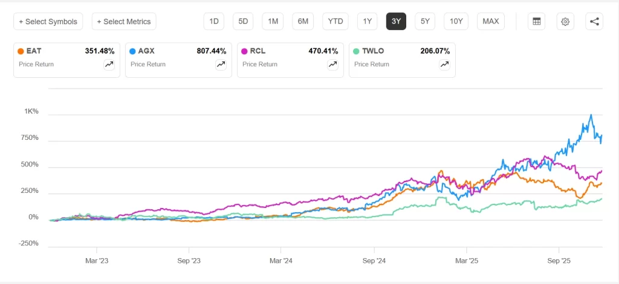
Task: Click the 1M range button
Action: (x=273, y=22)
